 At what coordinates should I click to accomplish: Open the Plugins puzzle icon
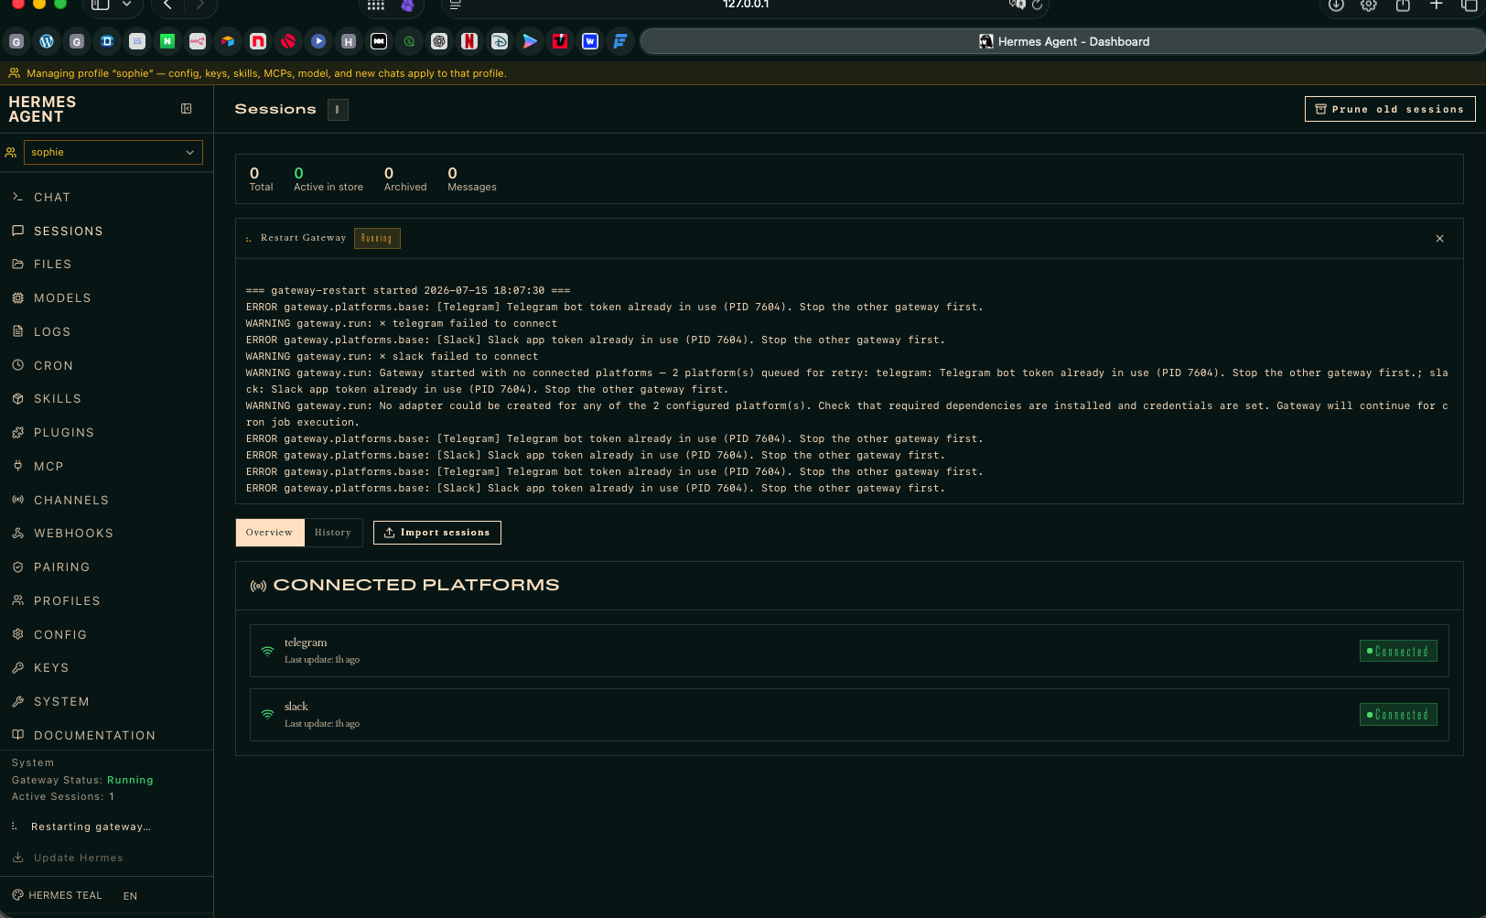(x=17, y=432)
